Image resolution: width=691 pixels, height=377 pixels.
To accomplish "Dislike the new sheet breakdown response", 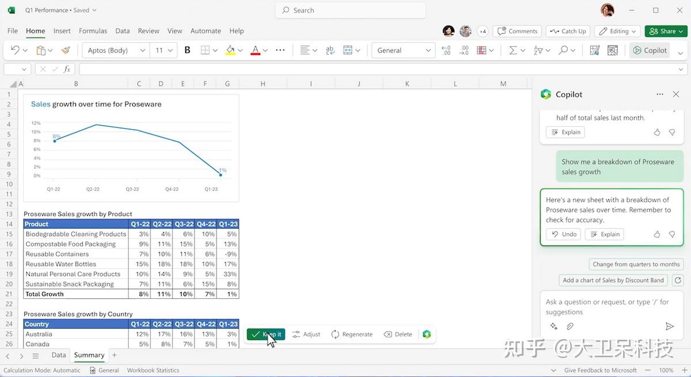I will click(x=672, y=234).
